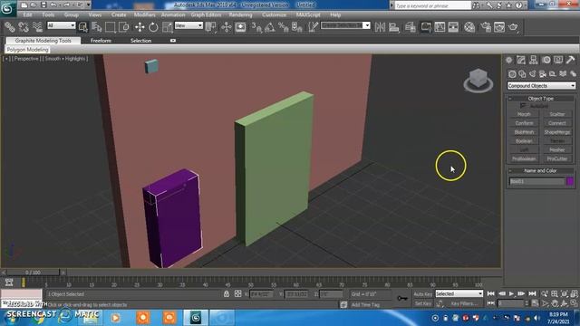Activate the Select and Rotate tool
580x326 pixels.
pos(153,27)
